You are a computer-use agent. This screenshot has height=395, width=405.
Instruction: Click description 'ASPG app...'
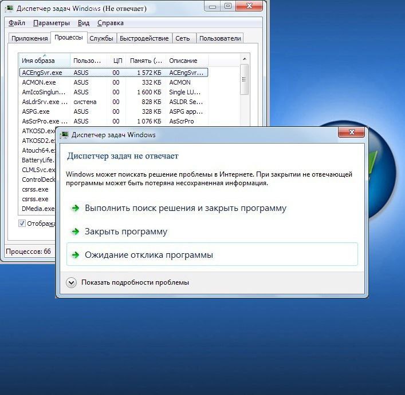point(186,111)
